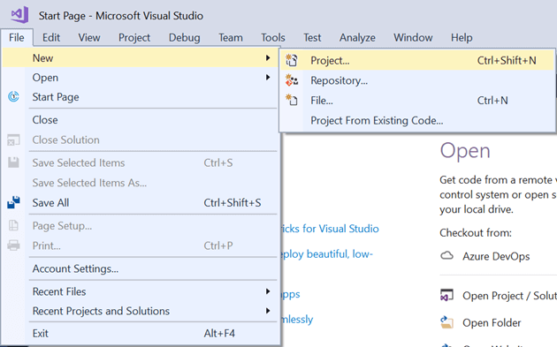Choose Start Page menu entry

[140, 97]
